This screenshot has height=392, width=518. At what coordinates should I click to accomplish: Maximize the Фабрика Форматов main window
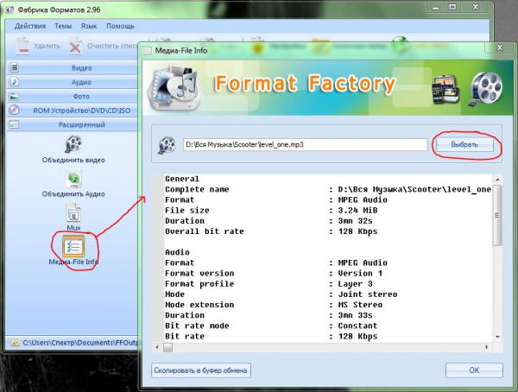tap(452, 7)
